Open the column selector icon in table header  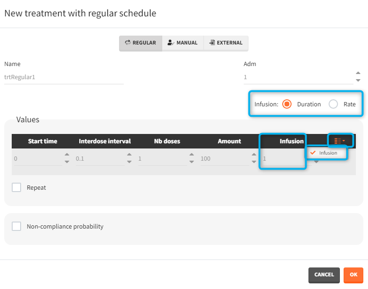pos(339,141)
